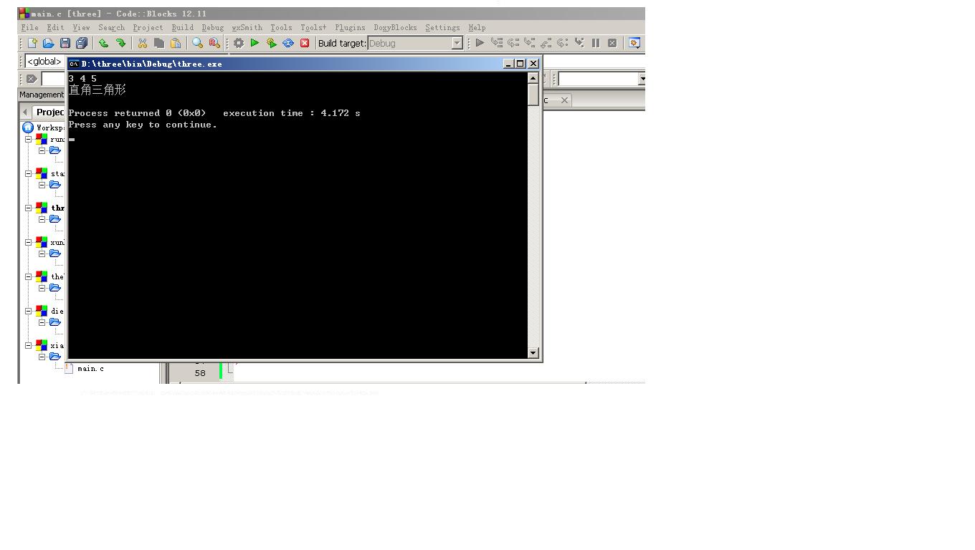
Task: Click the Save all files icon
Action: [x=82, y=43]
